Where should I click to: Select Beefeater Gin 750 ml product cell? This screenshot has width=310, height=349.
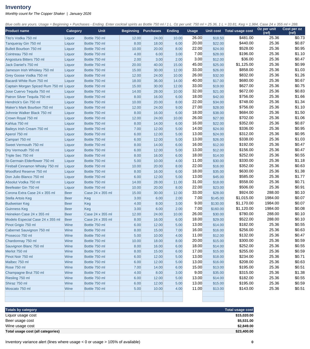click(35, 188)
